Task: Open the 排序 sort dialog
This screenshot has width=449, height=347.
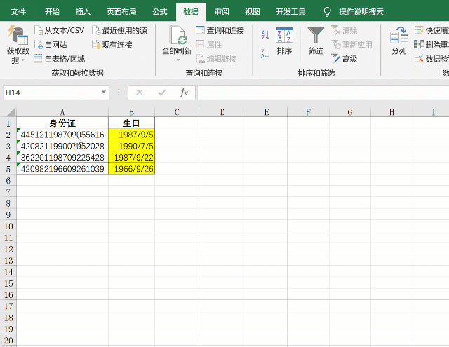Action: coord(284,41)
